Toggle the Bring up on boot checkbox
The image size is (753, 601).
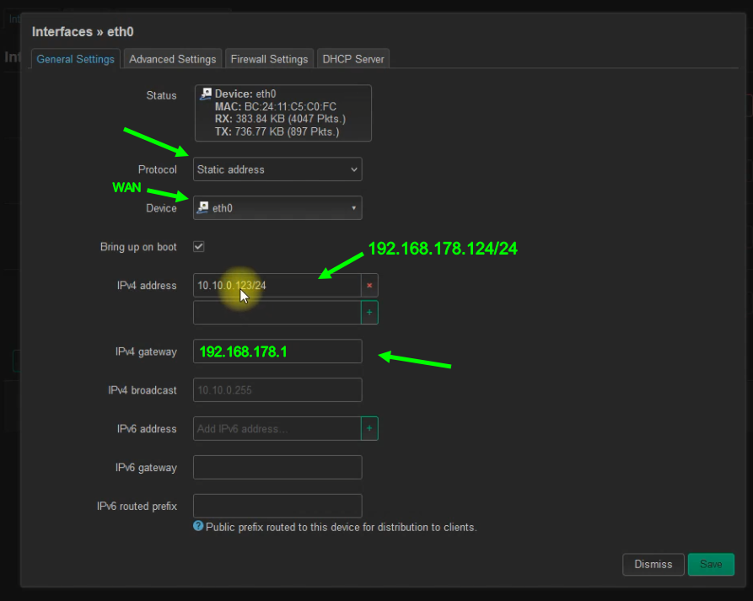(x=199, y=247)
